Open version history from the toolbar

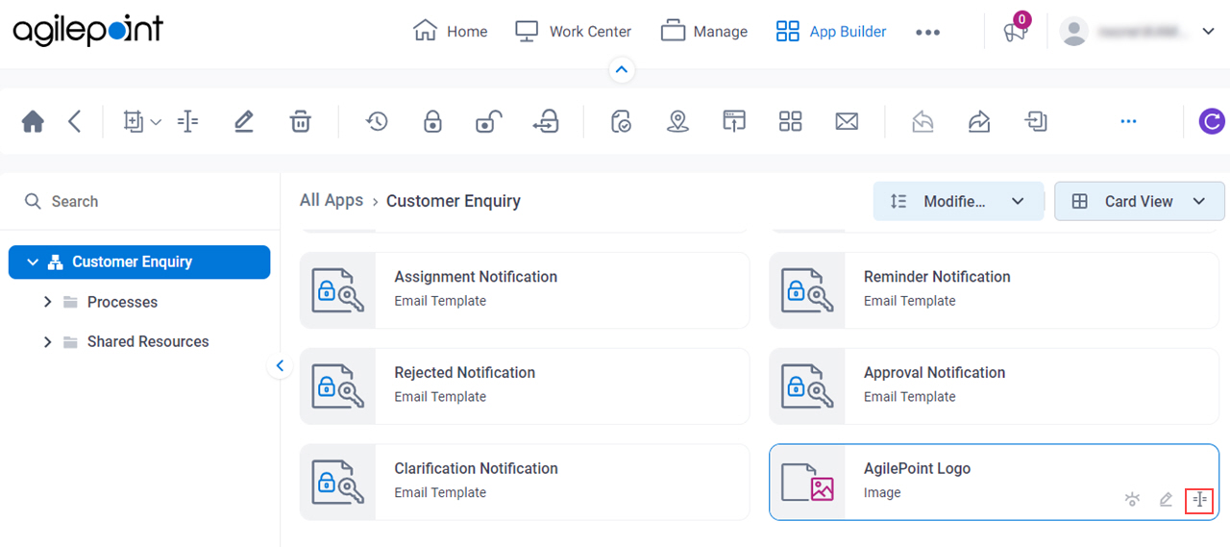pyautogui.click(x=377, y=121)
